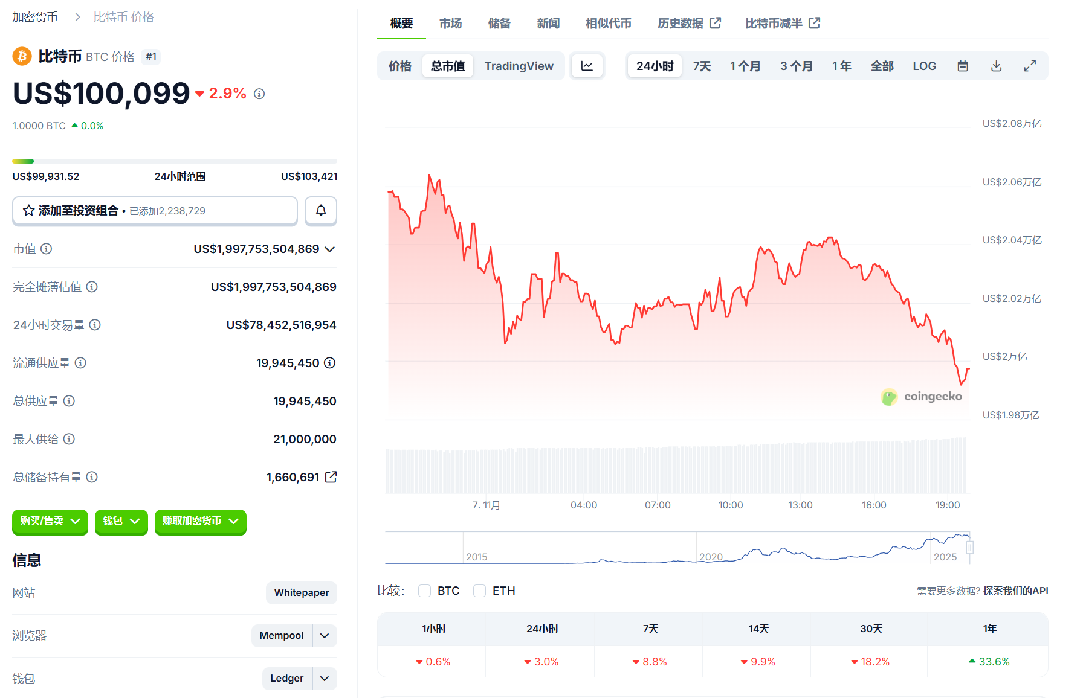Select the 7天 time range
Viewport: 1083px width, 698px height.
pyautogui.click(x=702, y=66)
